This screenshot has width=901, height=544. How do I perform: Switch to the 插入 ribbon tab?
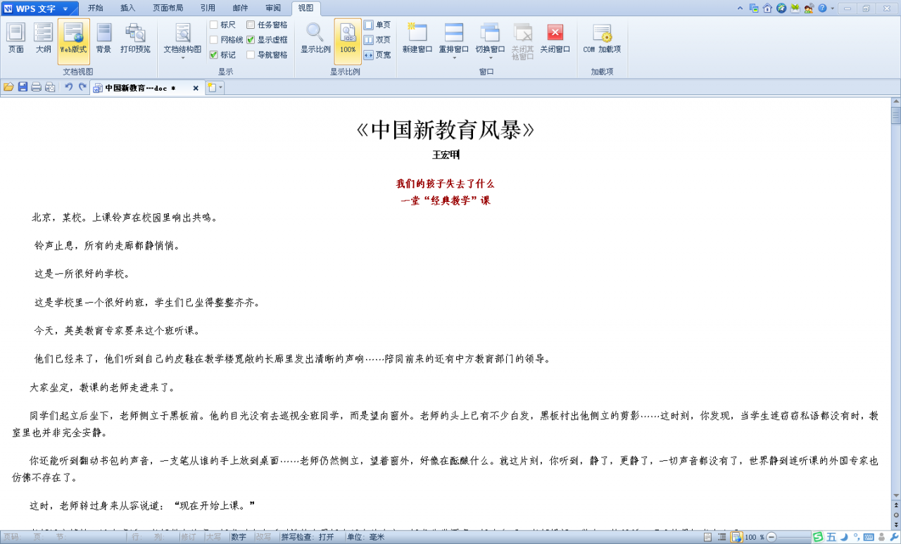coord(127,8)
